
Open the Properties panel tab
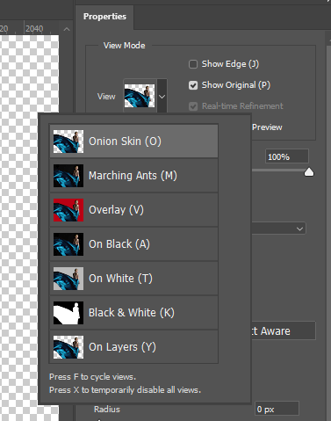coord(104,17)
